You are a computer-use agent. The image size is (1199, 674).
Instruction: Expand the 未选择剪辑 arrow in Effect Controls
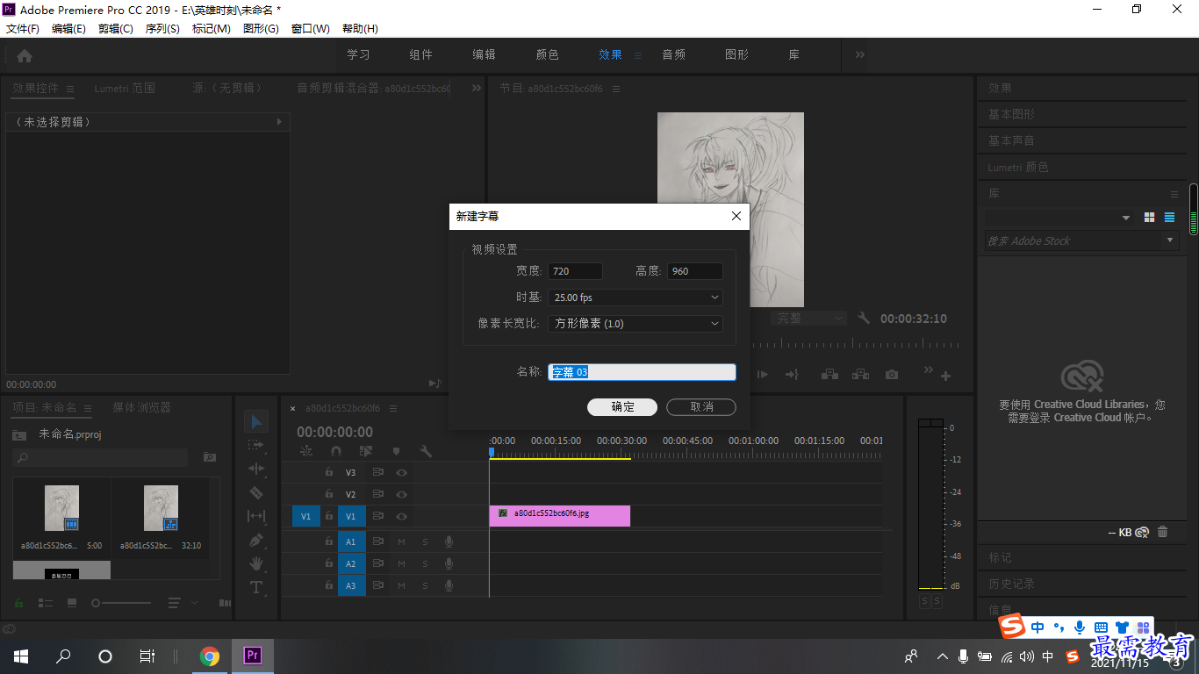pos(279,122)
